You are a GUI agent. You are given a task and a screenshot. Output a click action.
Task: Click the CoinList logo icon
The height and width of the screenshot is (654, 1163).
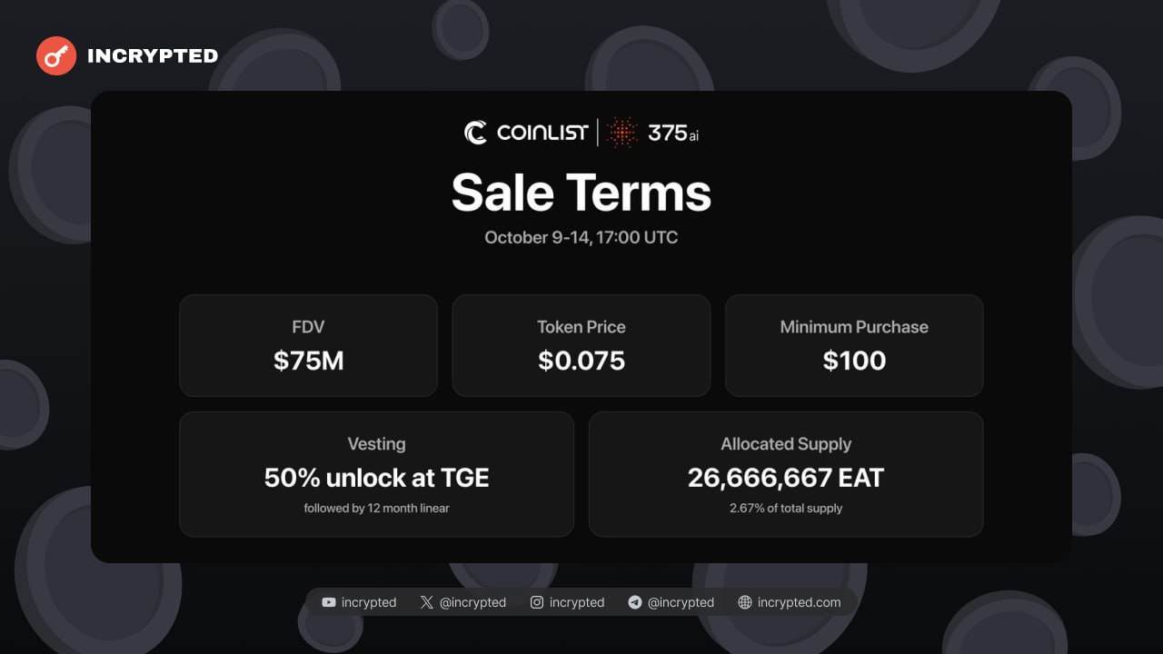475,133
